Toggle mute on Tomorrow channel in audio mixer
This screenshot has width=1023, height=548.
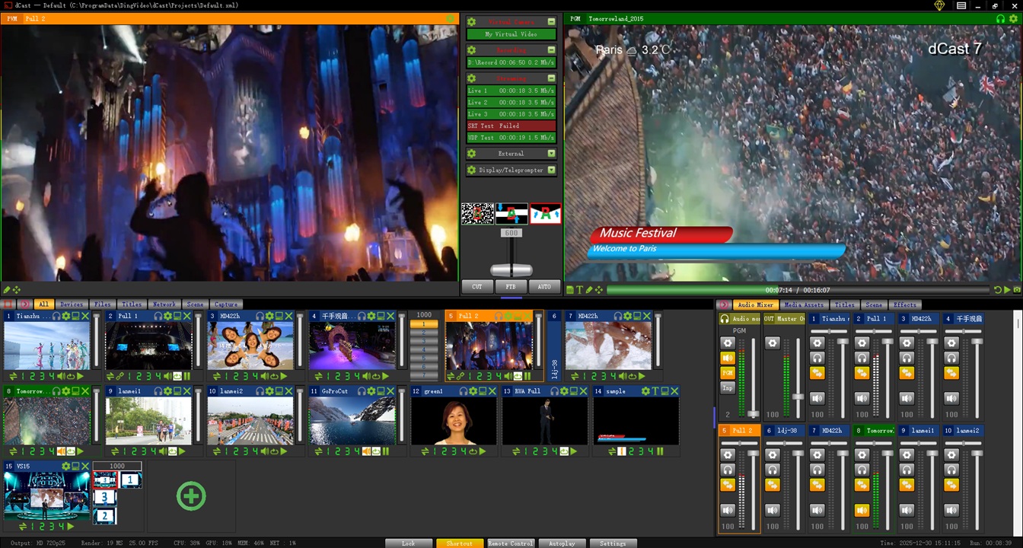(862, 510)
